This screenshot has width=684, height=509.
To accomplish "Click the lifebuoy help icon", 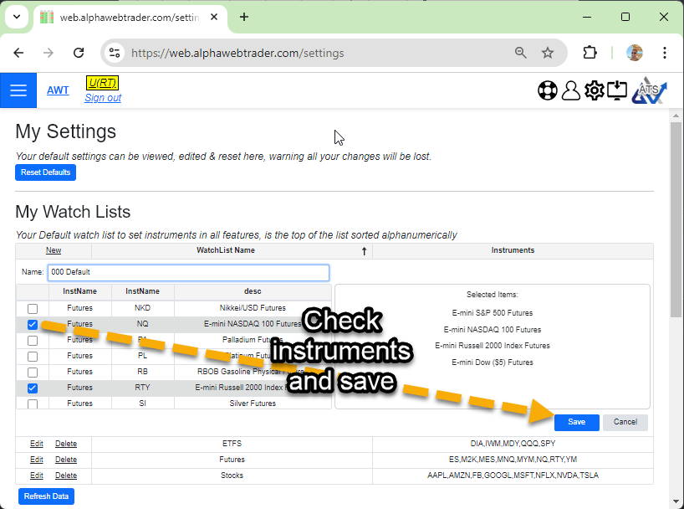I will coord(547,90).
